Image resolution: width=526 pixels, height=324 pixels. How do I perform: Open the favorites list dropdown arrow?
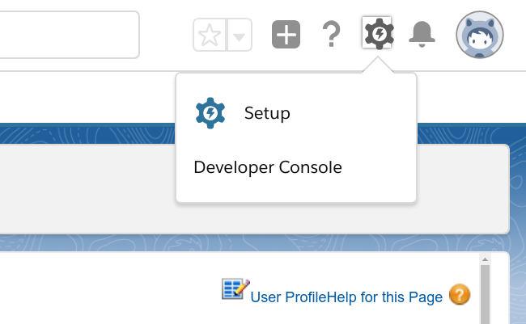(239, 36)
